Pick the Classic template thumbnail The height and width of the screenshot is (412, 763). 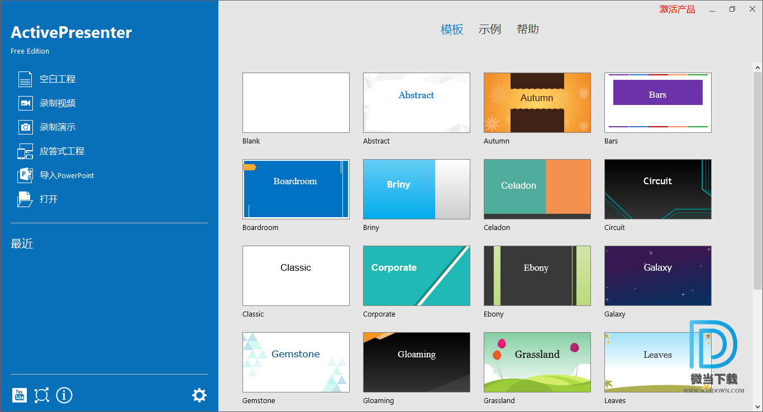[x=296, y=276]
